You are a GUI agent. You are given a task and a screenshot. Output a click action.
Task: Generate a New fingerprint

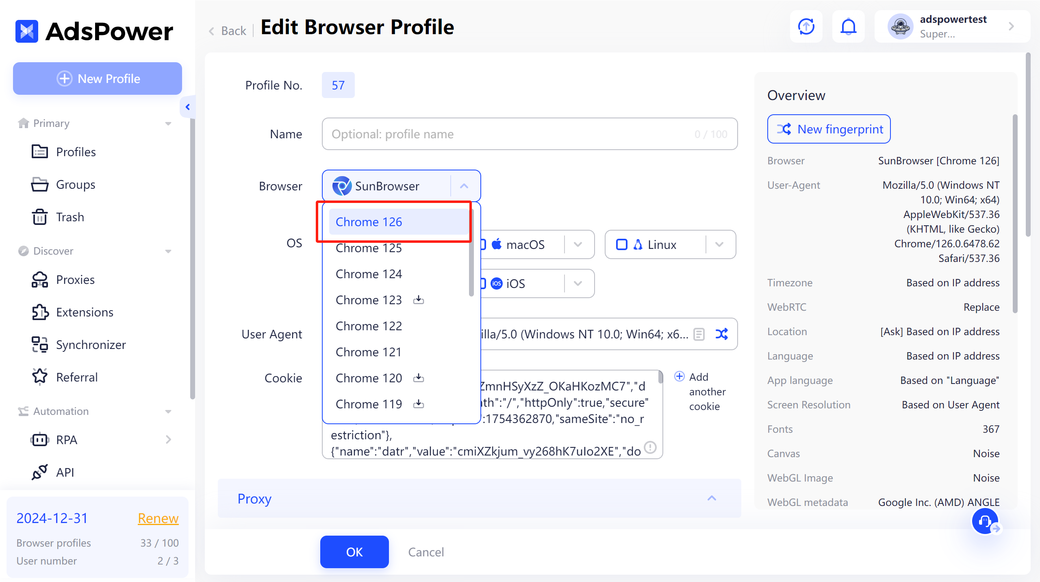point(829,129)
